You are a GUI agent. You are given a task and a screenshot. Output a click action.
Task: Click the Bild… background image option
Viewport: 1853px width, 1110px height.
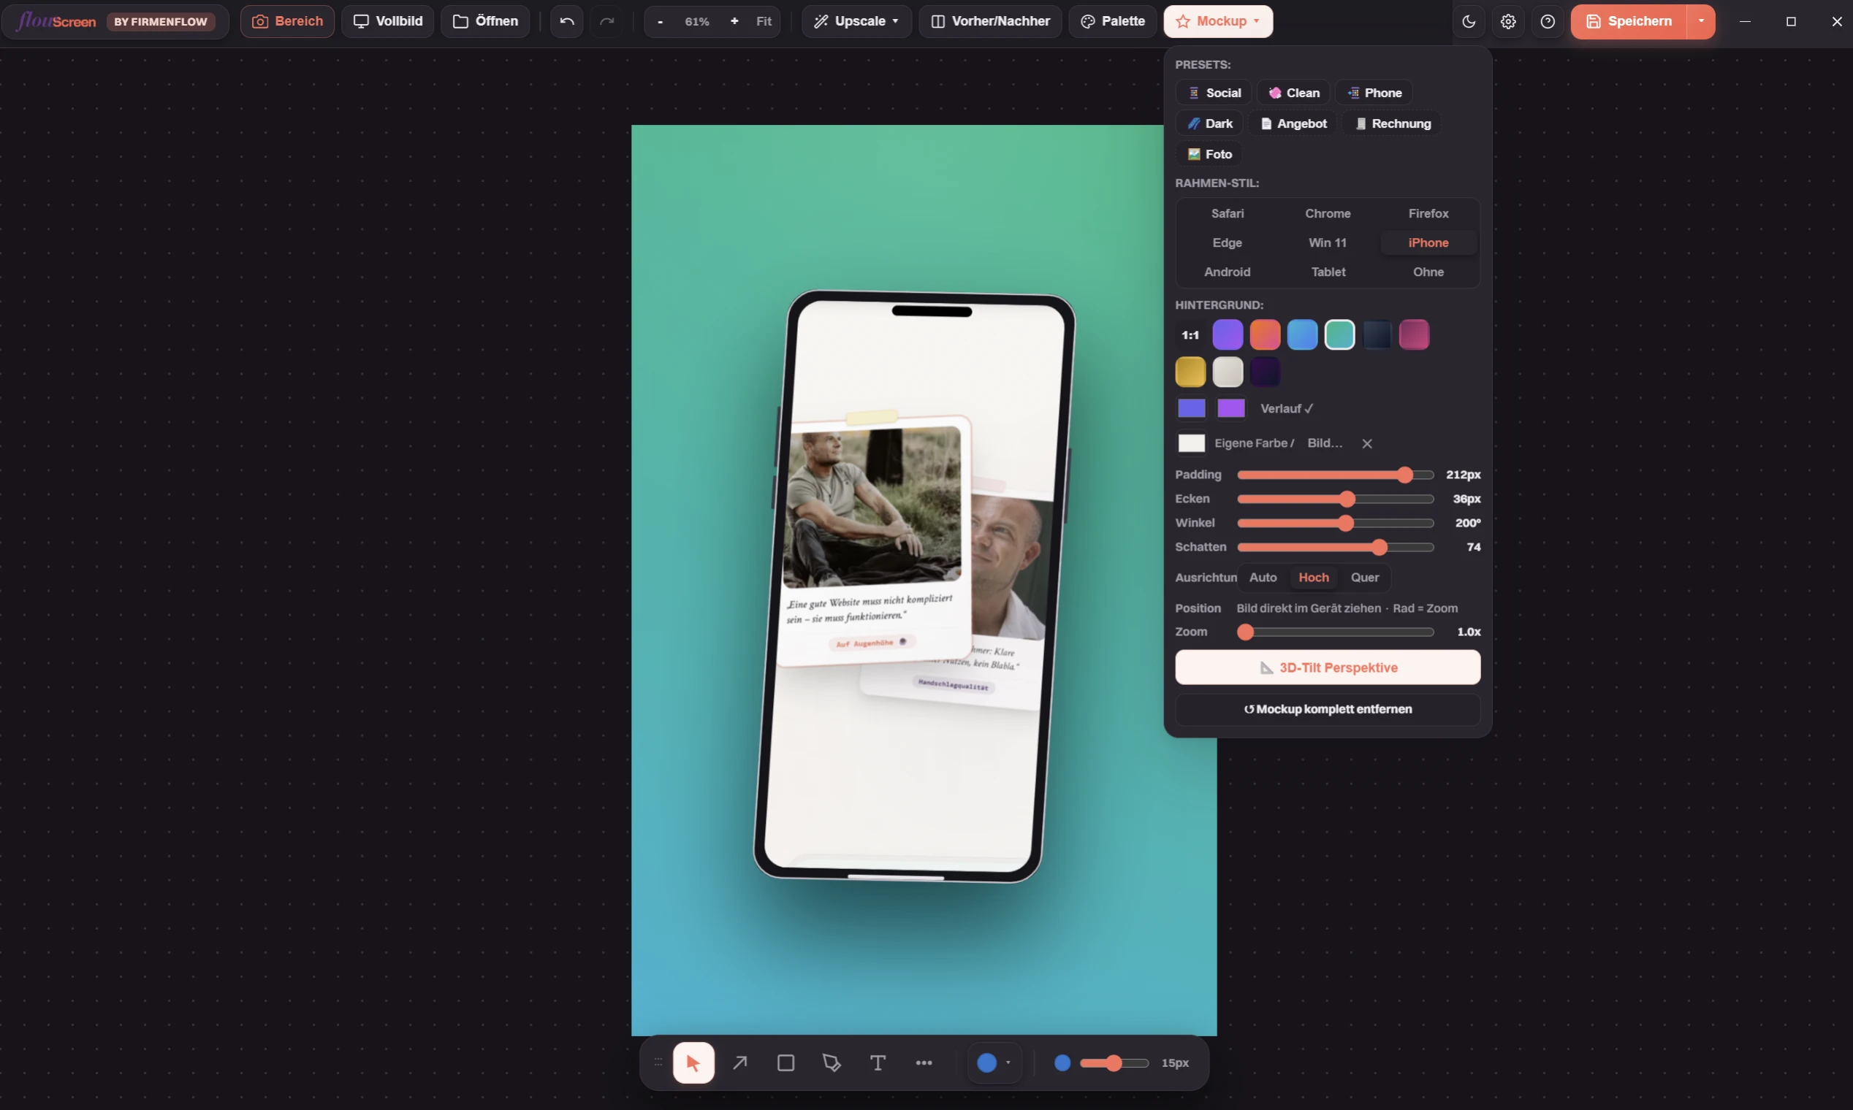tap(1325, 443)
